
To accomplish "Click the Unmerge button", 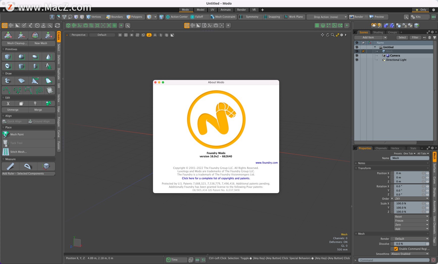I will (15, 110).
